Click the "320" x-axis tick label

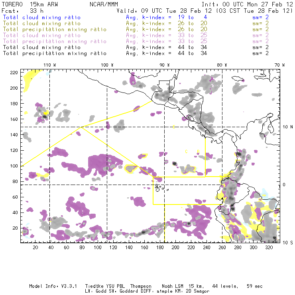(x=269, y=248)
